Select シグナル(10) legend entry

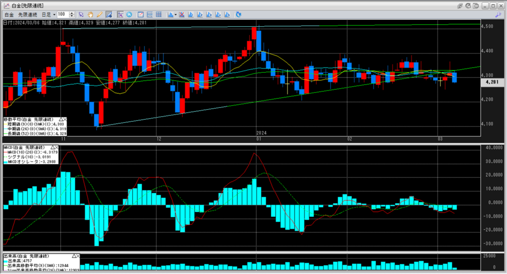point(29,157)
